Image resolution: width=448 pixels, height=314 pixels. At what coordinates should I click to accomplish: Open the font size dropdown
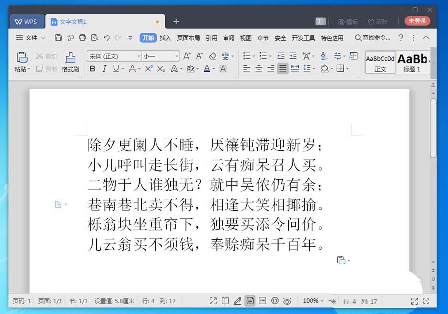[x=177, y=56]
